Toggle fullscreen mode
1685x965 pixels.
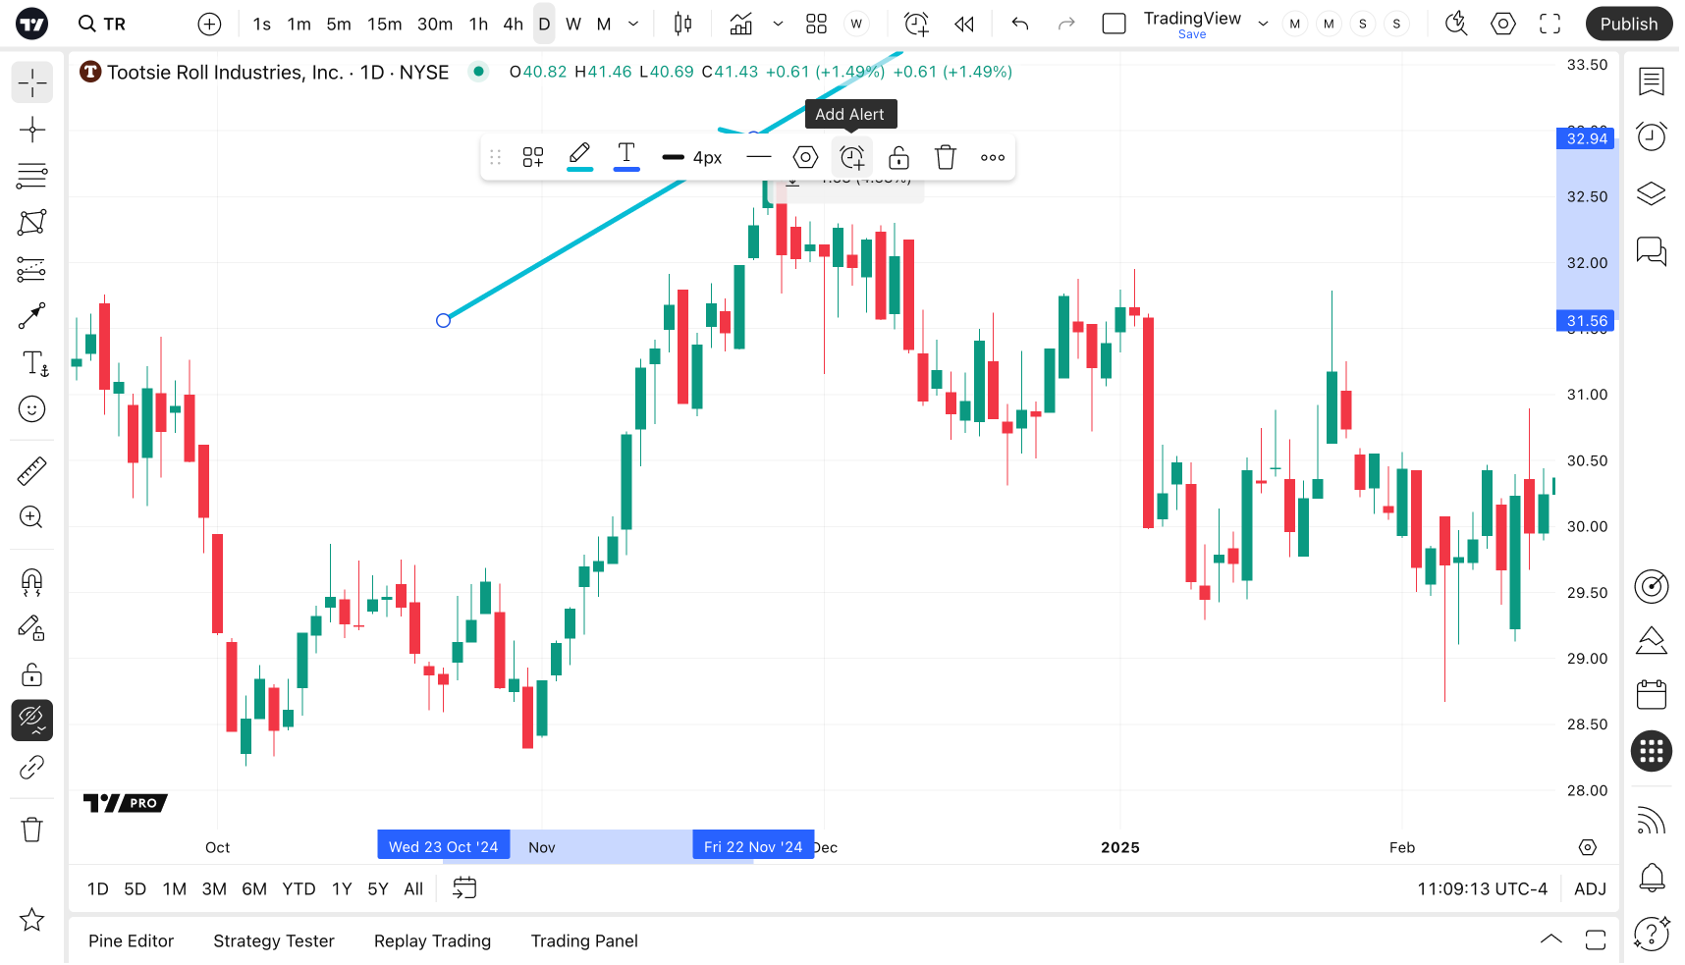(x=1550, y=24)
